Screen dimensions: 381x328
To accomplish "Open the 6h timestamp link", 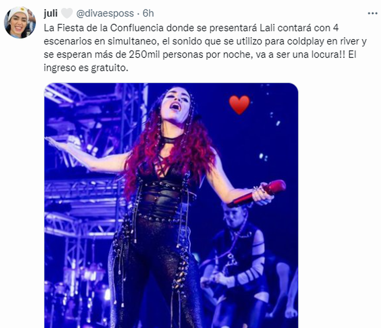I will [x=148, y=13].
